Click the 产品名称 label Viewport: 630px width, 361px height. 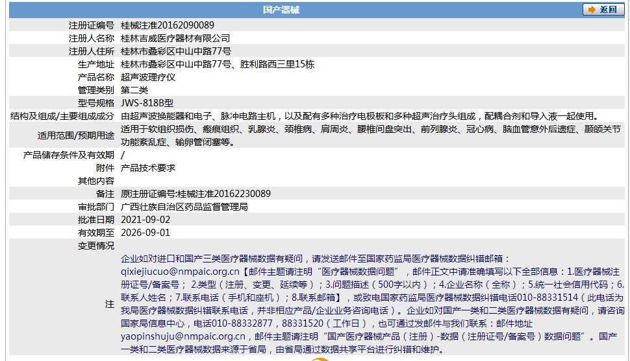(x=96, y=77)
